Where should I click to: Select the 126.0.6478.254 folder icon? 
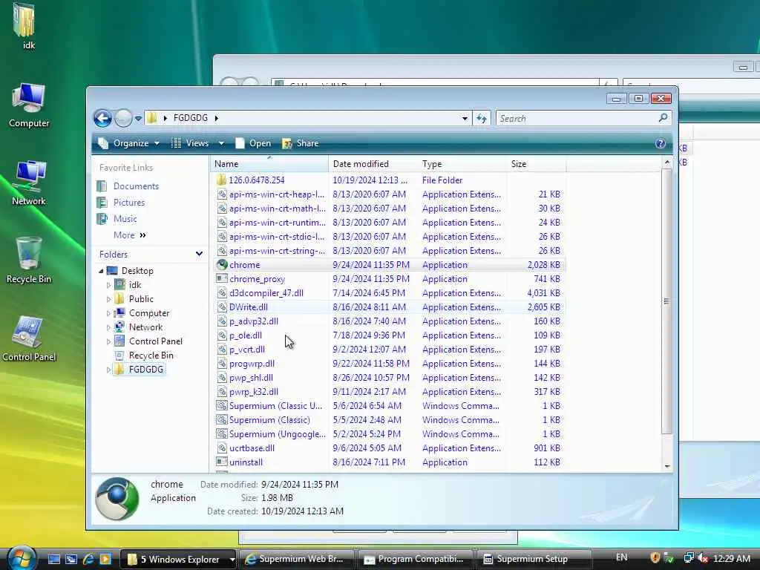pyautogui.click(x=221, y=180)
